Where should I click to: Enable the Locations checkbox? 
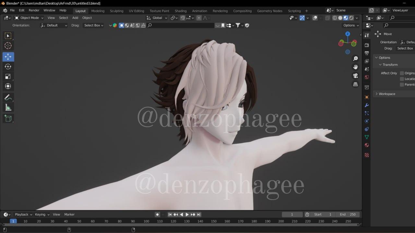pos(402,79)
